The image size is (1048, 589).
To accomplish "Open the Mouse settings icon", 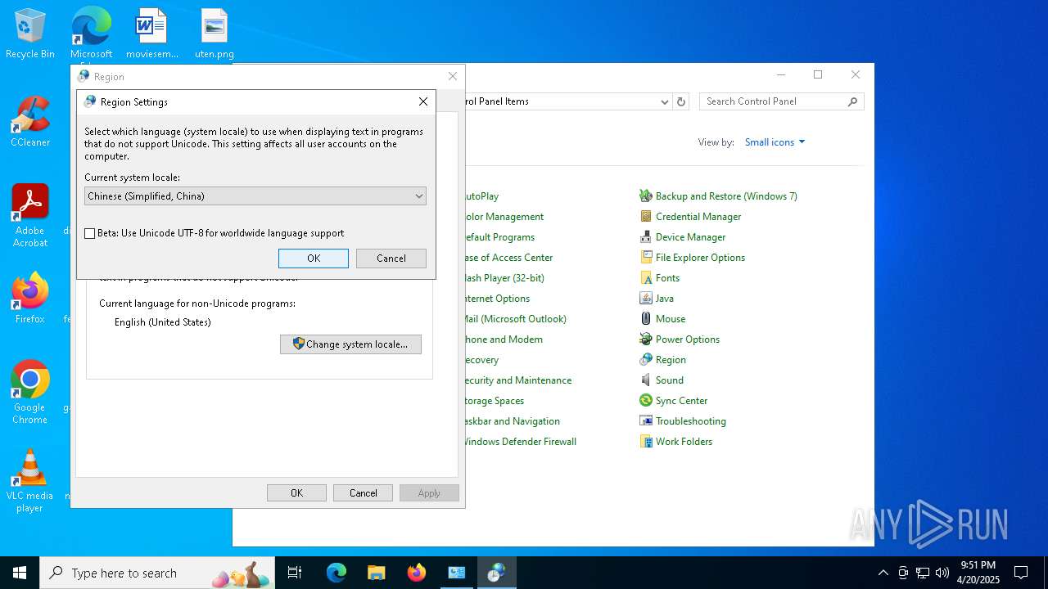I will [x=646, y=319].
